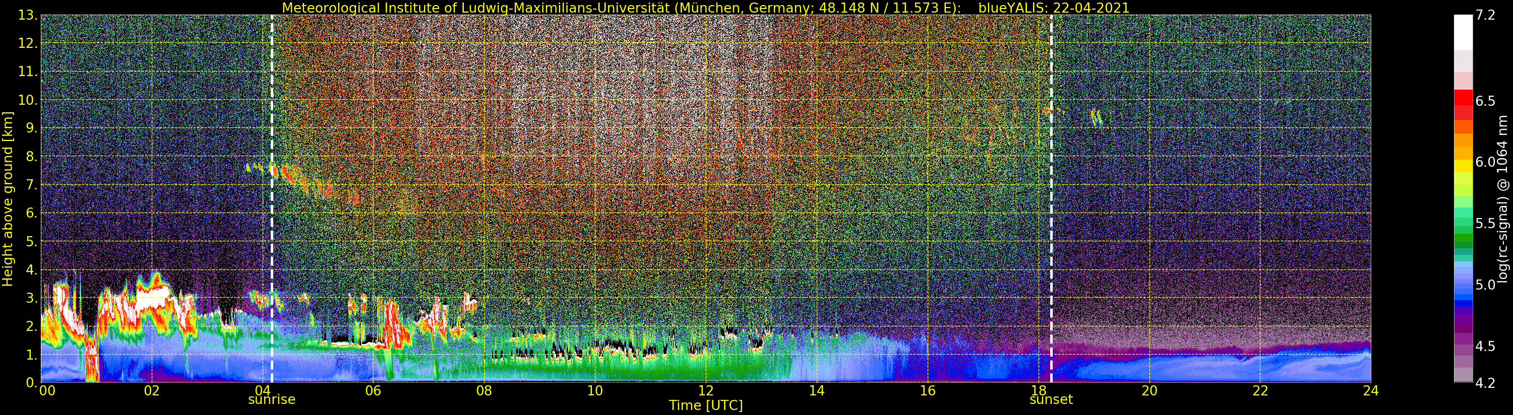This screenshot has height=415, width=1513.
Task: Click the 0. height axis tick label
Action: tap(31, 382)
